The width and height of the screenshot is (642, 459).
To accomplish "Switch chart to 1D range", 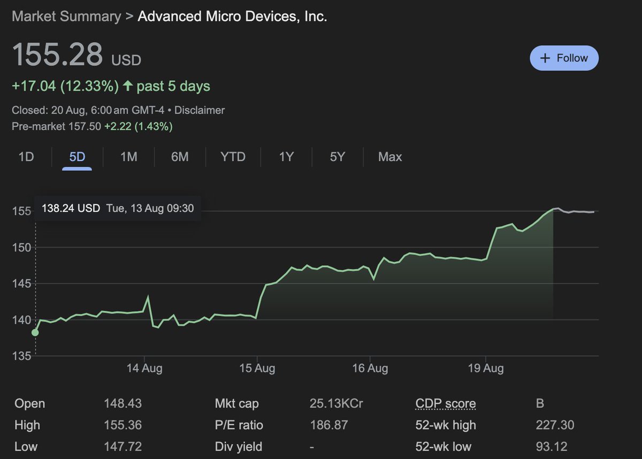I will point(26,157).
